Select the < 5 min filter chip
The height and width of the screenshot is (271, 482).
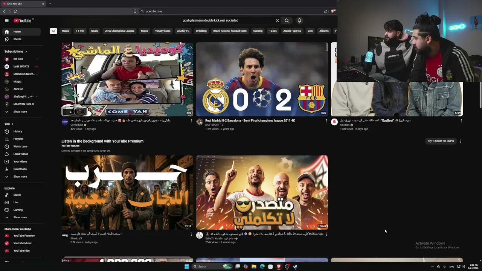pyautogui.click(x=80, y=31)
